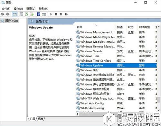161x126 pixels.
Task: Sort by the 状态 column header
Action: pyautogui.click(x=131, y=27)
